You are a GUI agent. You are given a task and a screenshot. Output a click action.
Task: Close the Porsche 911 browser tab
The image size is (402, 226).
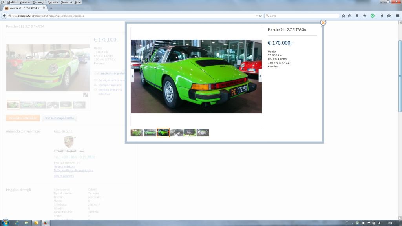(x=44, y=8)
